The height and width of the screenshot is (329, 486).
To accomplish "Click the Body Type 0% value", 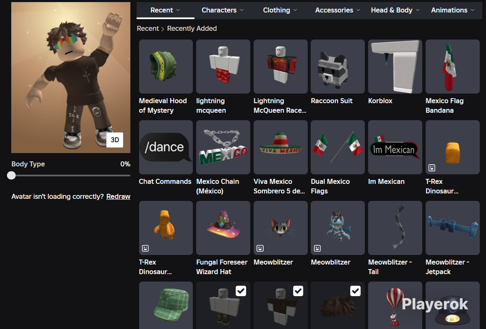I will click(125, 164).
